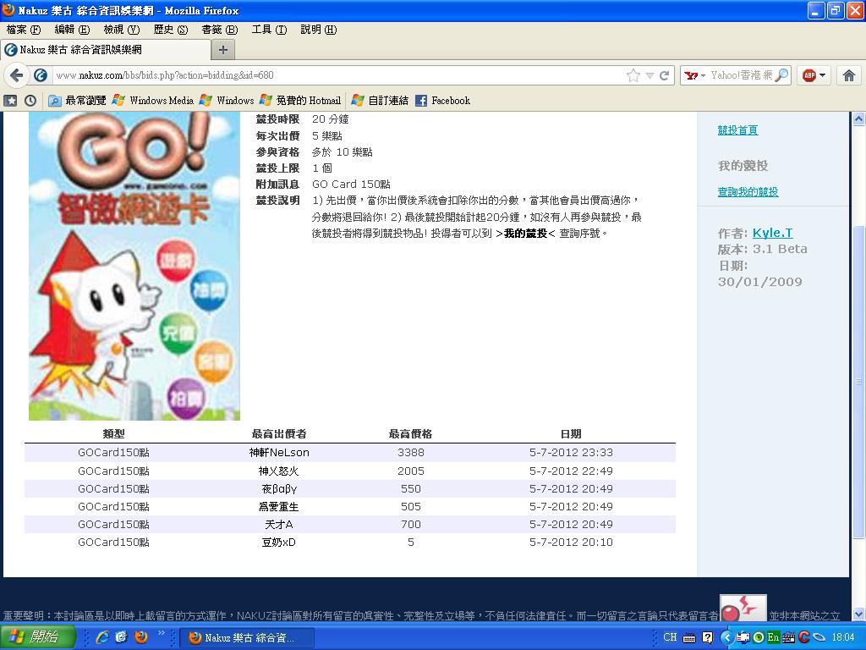
Task: Select bidder name 夜βαβγ
Action: coord(279,488)
